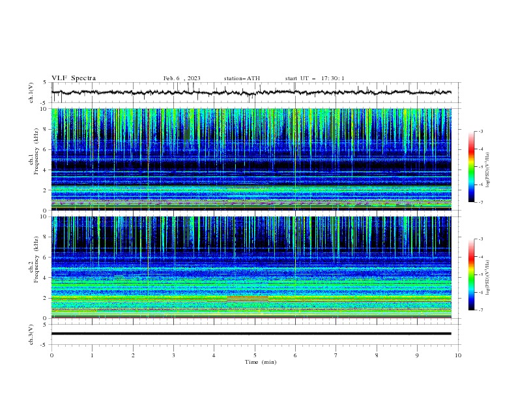Click the time axis tick label "1"
Viewport: 516px width, 399px height.
click(x=92, y=355)
